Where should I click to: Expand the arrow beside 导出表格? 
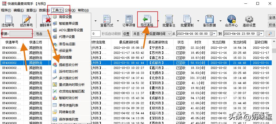click(x=158, y=21)
